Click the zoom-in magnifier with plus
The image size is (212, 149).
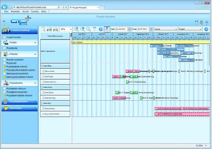click(x=76, y=29)
